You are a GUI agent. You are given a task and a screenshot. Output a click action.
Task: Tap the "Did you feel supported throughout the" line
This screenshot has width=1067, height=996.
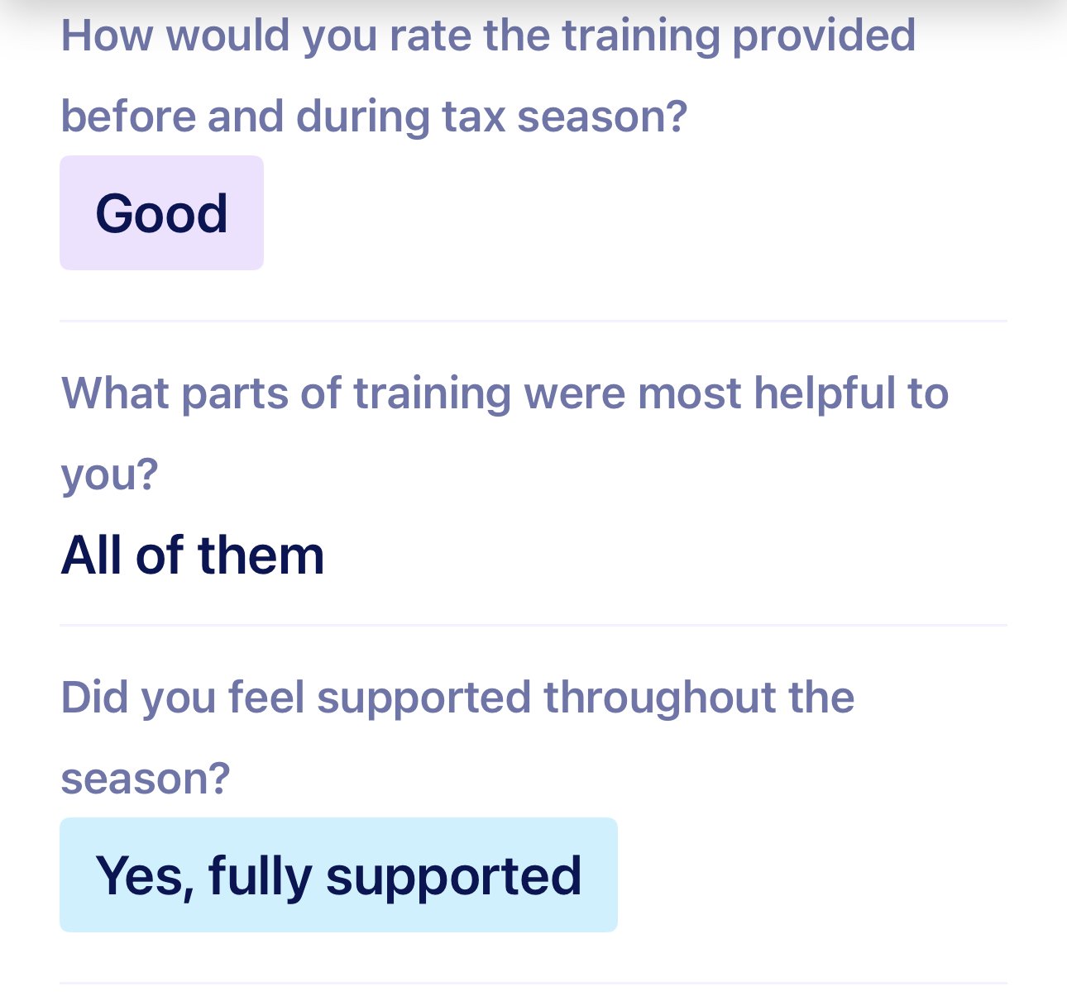(457, 697)
